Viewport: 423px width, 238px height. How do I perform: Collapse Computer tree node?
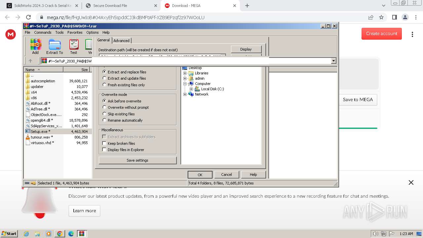click(185, 84)
